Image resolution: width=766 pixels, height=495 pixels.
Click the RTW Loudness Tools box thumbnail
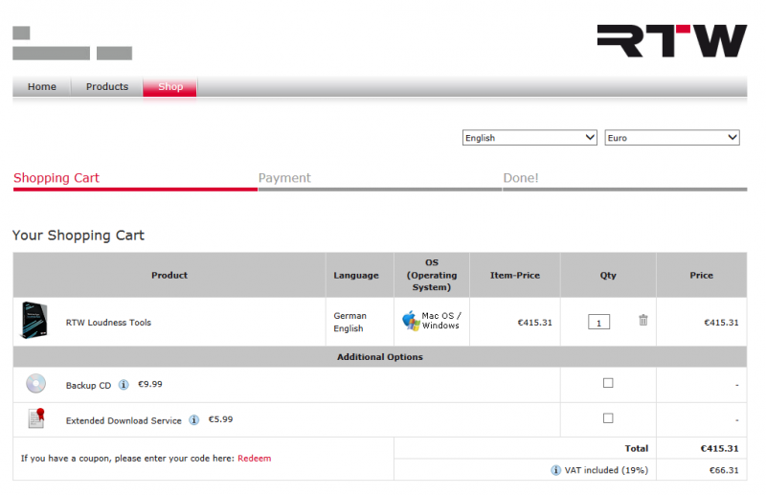point(34,320)
